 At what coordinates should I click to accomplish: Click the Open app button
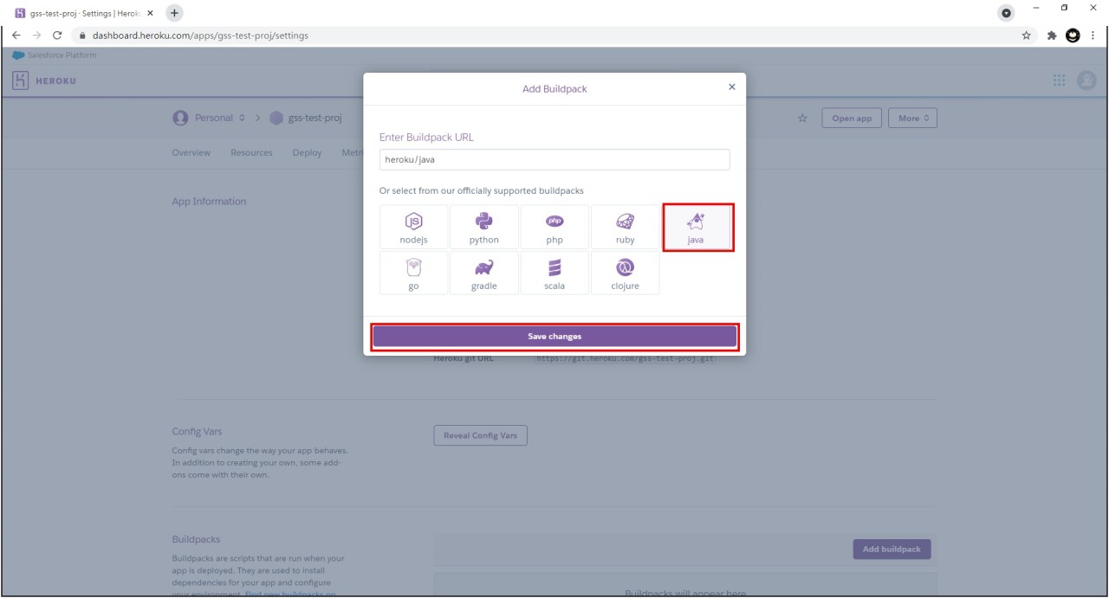click(x=852, y=119)
